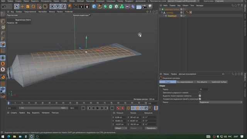This screenshot has width=247, height=139.
Task: Go to end of timeline
Action: [112, 108]
